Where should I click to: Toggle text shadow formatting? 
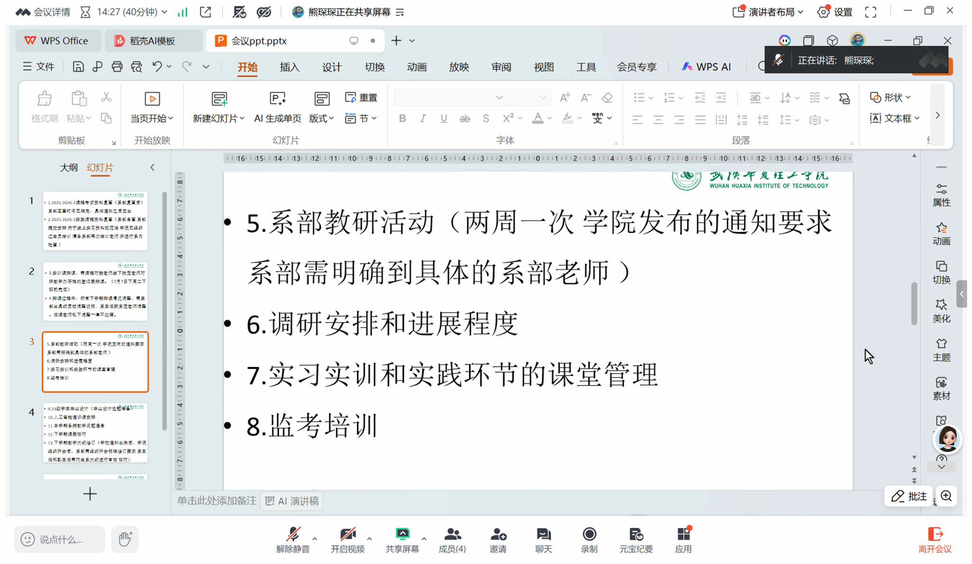pos(486,119)
